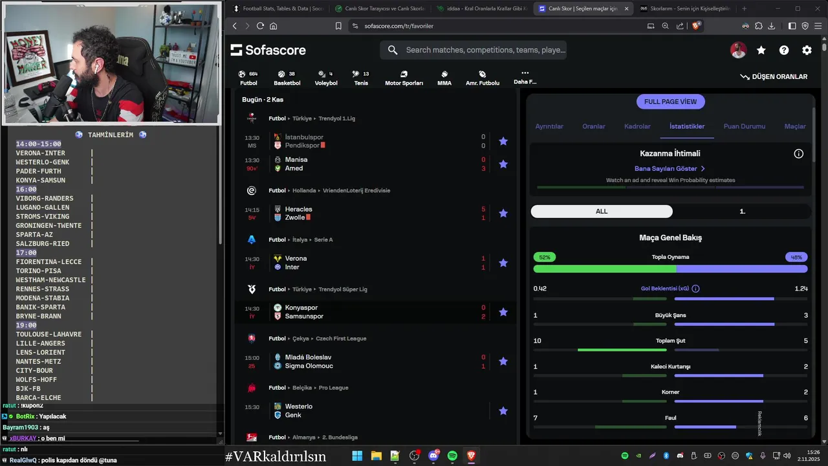Reload the page in browser
828x466 pixels.
coord(260,26)
